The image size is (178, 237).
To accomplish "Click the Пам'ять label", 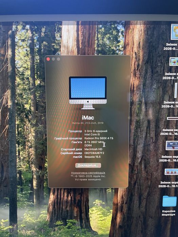I will pos(77,142).
